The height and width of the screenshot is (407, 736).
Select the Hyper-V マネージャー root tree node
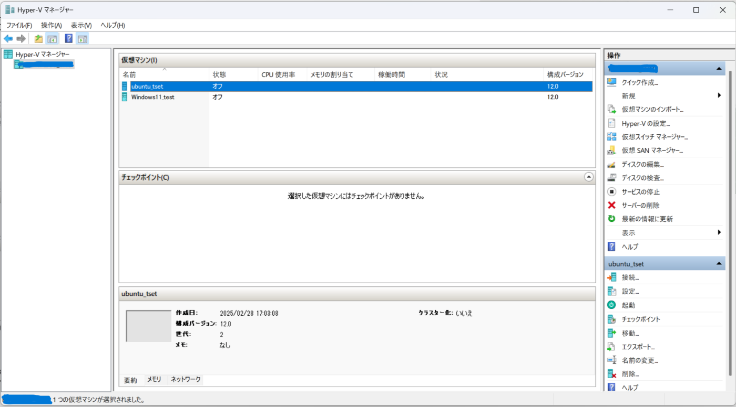[42, 54]
